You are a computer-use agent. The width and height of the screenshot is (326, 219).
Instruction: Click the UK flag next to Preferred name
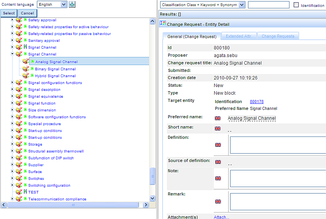(218, 118)
